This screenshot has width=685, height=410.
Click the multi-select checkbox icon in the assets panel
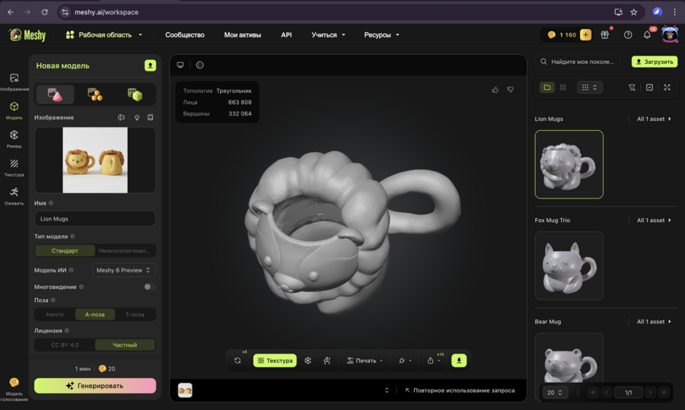(x=650, y=87)
